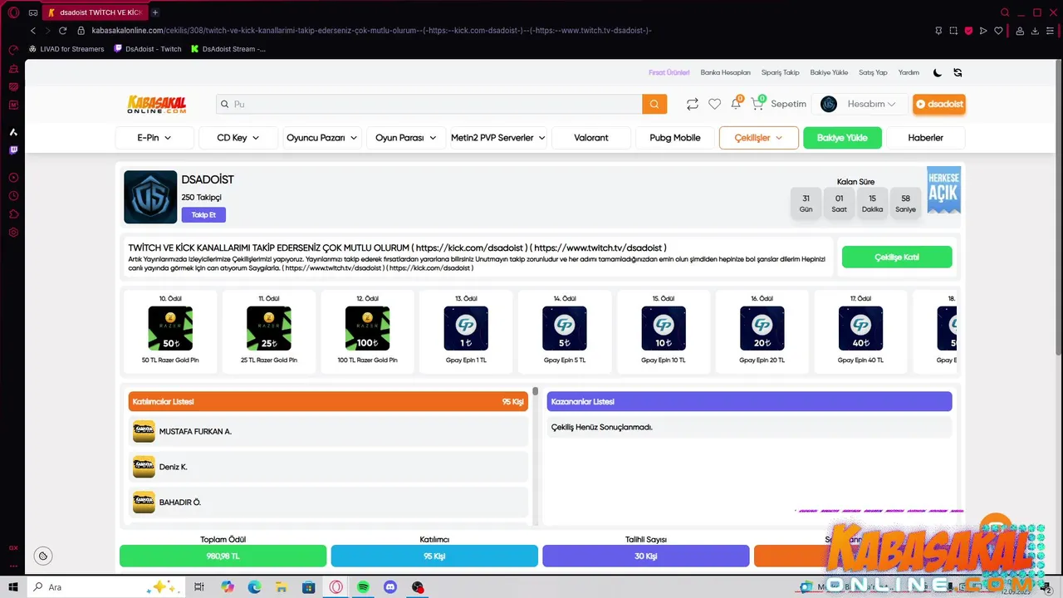Open Valorant menu item
Screen dimensions: 1063x598
pyautogui.click(x=591, y=138)
